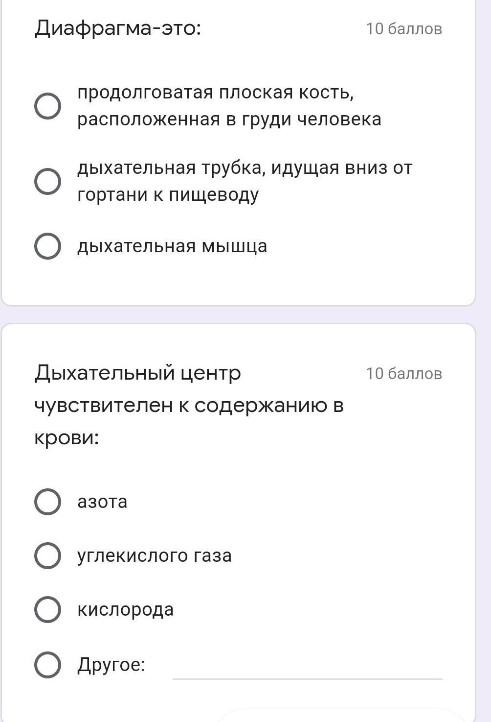Click the 'Диафрагма-это:' question title
This screenshot has height=722, width=491.
(118, 28)
